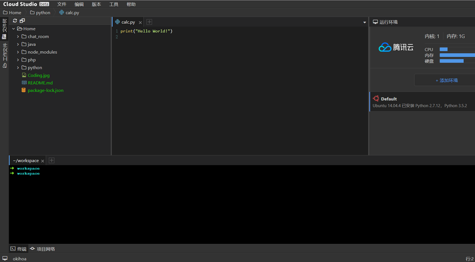475x262 pixels.
Task: Click the monitor icon in status bar
Action: [x=5, y=258]
